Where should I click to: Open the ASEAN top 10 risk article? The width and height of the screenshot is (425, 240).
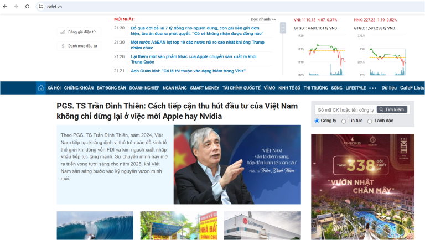click(198, 45)
